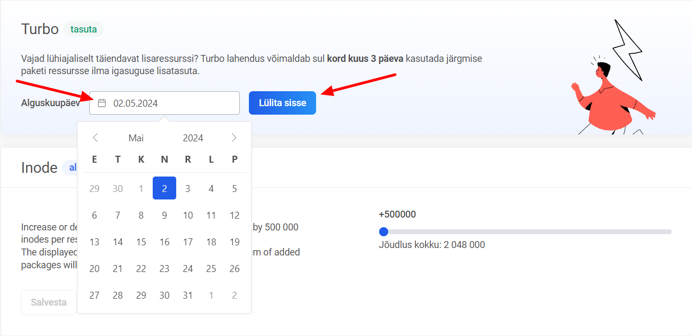Go to next month in calendar
692x336 pixels.
(x=234, y=138)
